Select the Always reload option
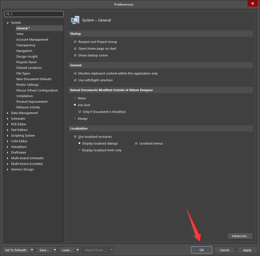The width and height of the screenshot is (260, 256). coord(75,119)
